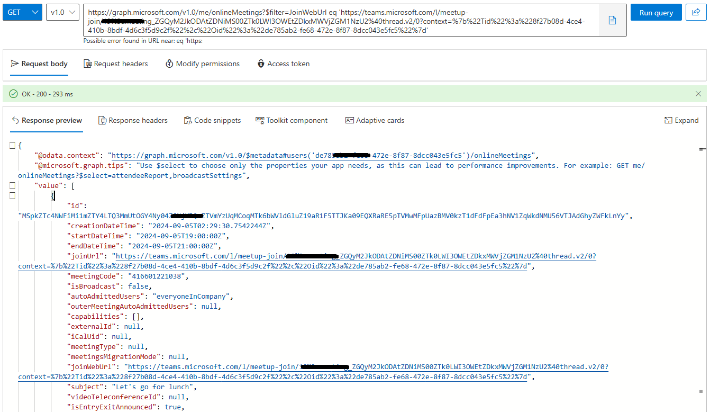The height and width of the screenshot is (412, 710).
Task: Open the Response headers tab
Action: pos(133,120)
